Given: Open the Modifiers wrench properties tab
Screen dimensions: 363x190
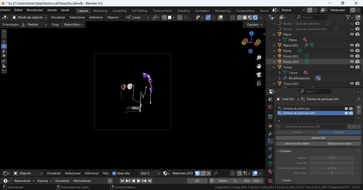Looking at the screenshot, I should (270, 134).
